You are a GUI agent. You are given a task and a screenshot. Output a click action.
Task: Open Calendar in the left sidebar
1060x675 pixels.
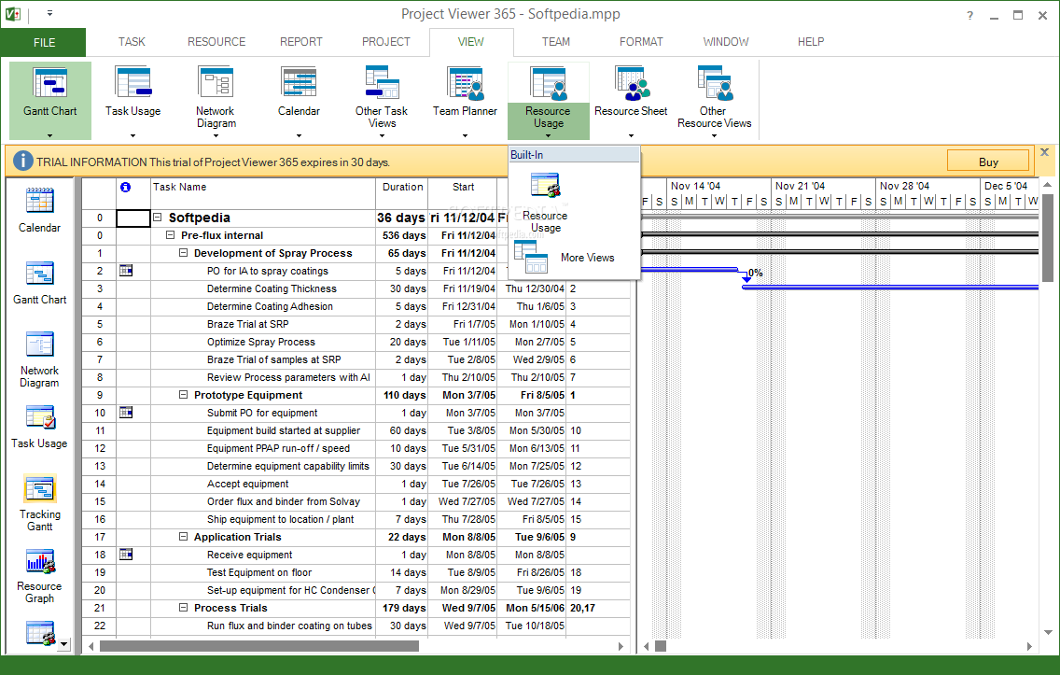(40, 211)
